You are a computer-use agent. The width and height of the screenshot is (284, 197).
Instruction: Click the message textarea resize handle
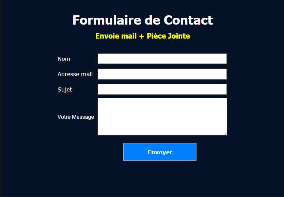[x=225, y=133]
